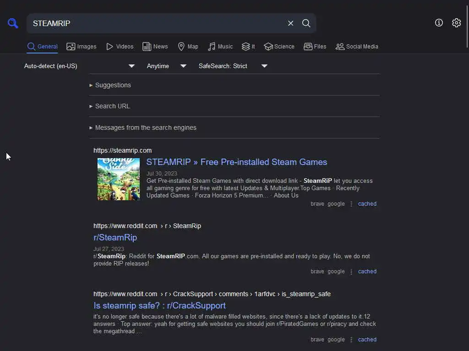Click the engine label 'brave' under steamrip.com result
This screenshot has height=351, width=469.
(317, 204)
